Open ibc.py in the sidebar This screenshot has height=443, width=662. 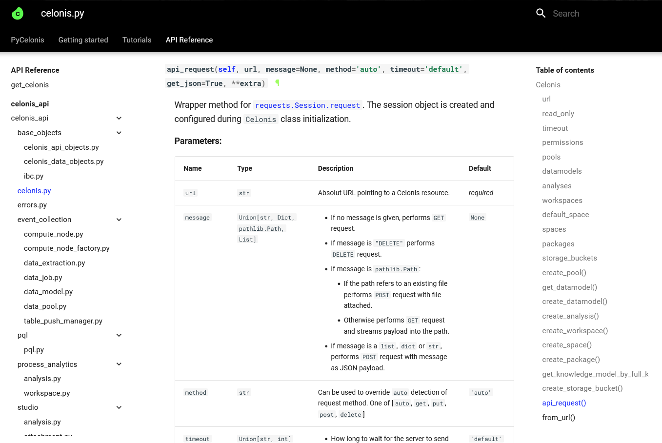[x=34, y=176]
